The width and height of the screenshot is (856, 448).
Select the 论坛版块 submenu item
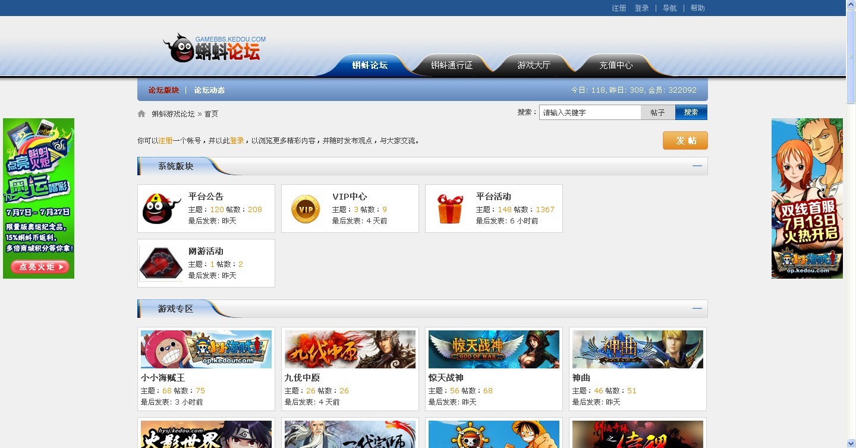coord(163,90)
